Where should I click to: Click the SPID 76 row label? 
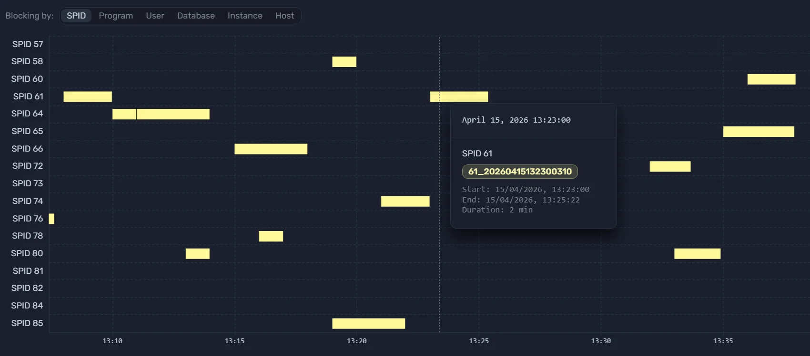[28, 219]
